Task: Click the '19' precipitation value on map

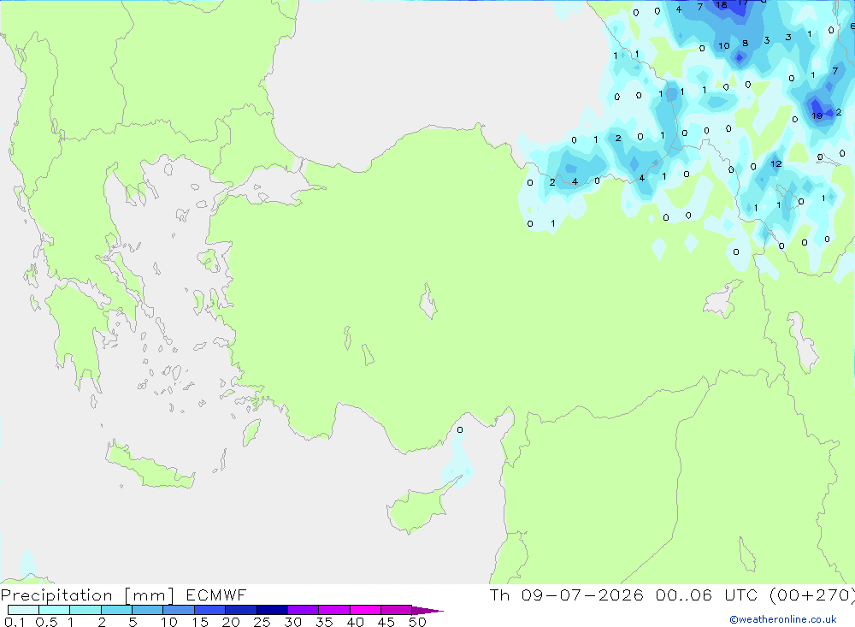Action: point(817,115)
